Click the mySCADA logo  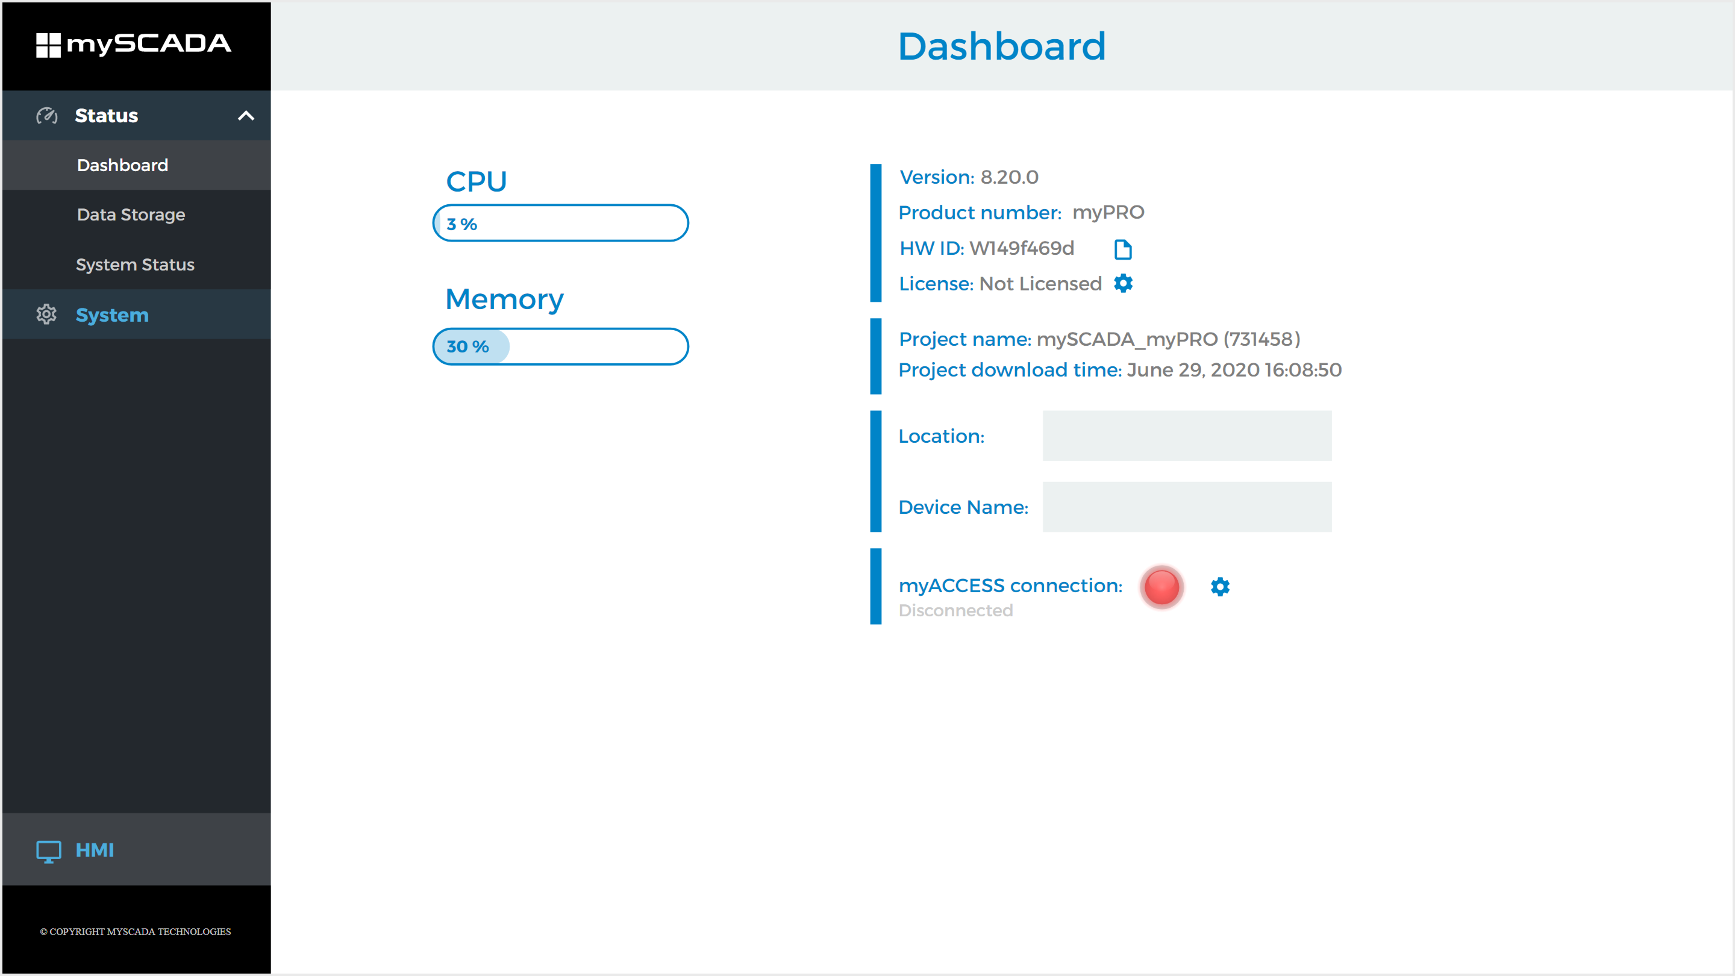[133, 45]
